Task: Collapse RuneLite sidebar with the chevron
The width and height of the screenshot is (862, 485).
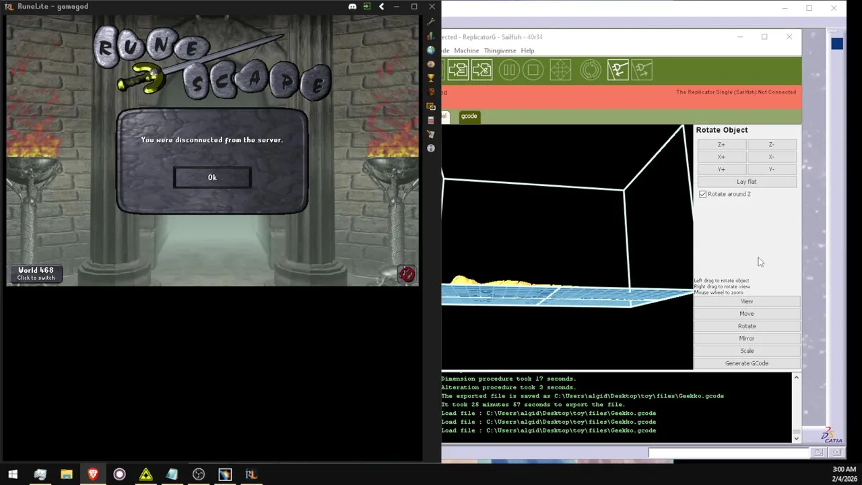Action: 381,7
